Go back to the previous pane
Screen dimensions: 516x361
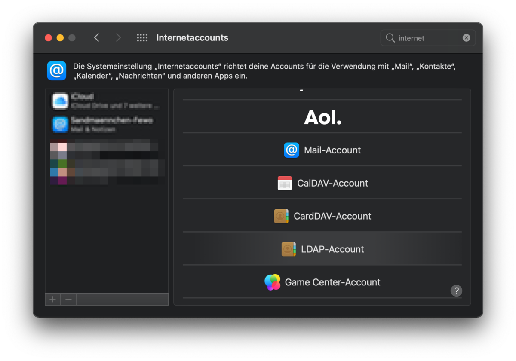click(97, 38)
